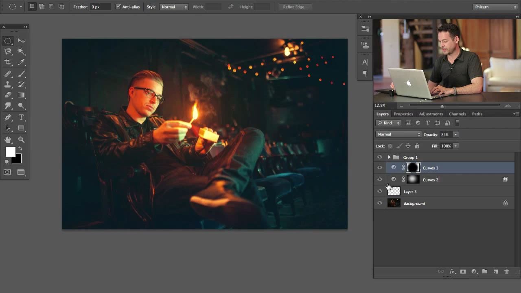This screenshot has height=293, width=521.
Task: Click the Refine Edge button
Action: [295, 7]
